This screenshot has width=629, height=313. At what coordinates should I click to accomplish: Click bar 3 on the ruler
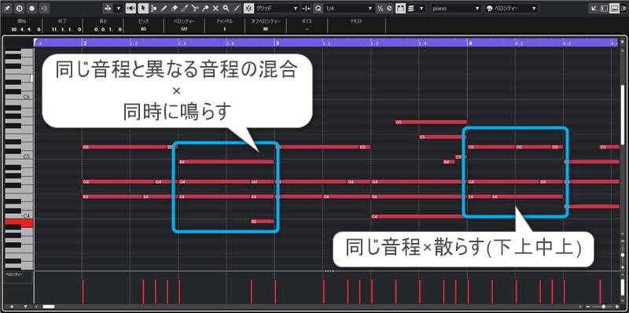278,42
